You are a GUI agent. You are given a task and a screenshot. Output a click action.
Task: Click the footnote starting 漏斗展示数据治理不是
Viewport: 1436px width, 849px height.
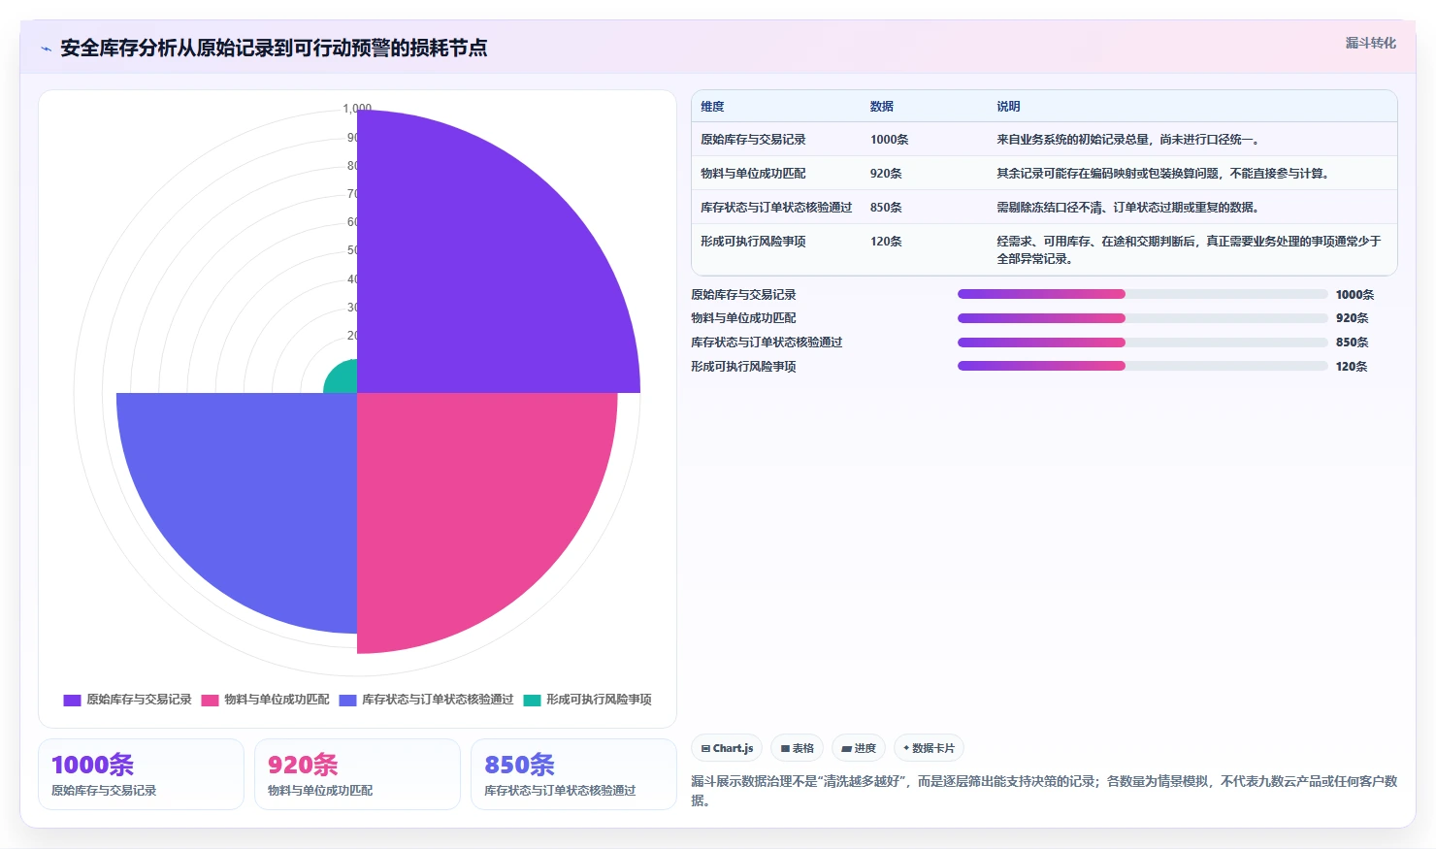(1044, 791)
